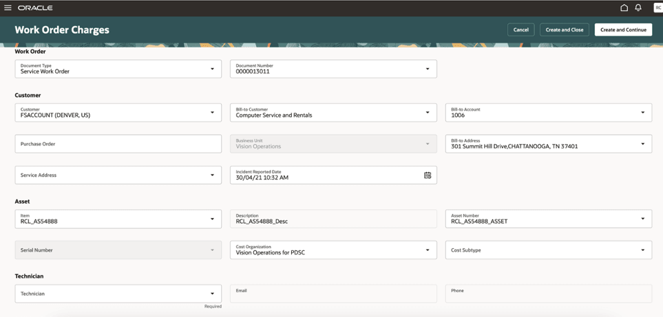
Task: Open the Incident Reported Date calendar picker
Action: pyautogui.click(x=428, y=175)
